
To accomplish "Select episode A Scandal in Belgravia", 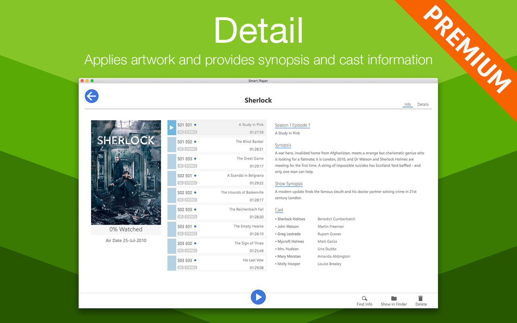I will tap(217, 178).
